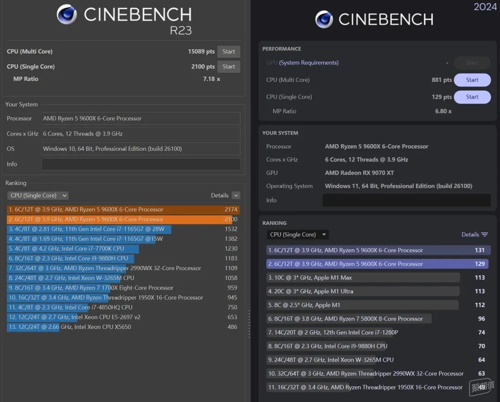Expand the R23 Details dropdown arrow

coord(236,196)
